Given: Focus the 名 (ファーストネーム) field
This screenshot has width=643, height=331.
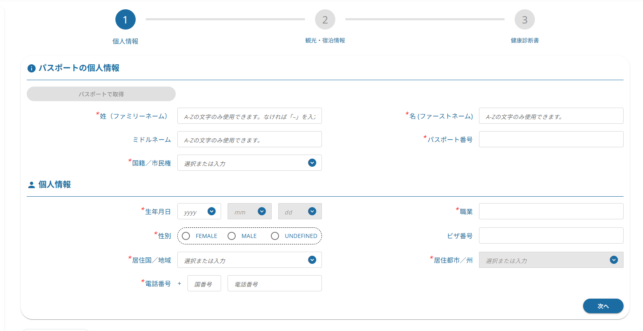Looking at the screenshot, I should [x=551, y=116].
